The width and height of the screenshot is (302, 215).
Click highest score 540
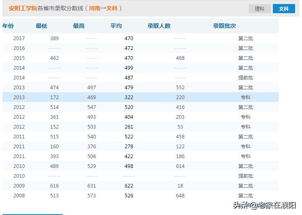92,137
